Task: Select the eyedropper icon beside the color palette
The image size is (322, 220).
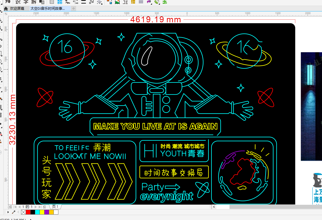Action: [x=13, y=212]
